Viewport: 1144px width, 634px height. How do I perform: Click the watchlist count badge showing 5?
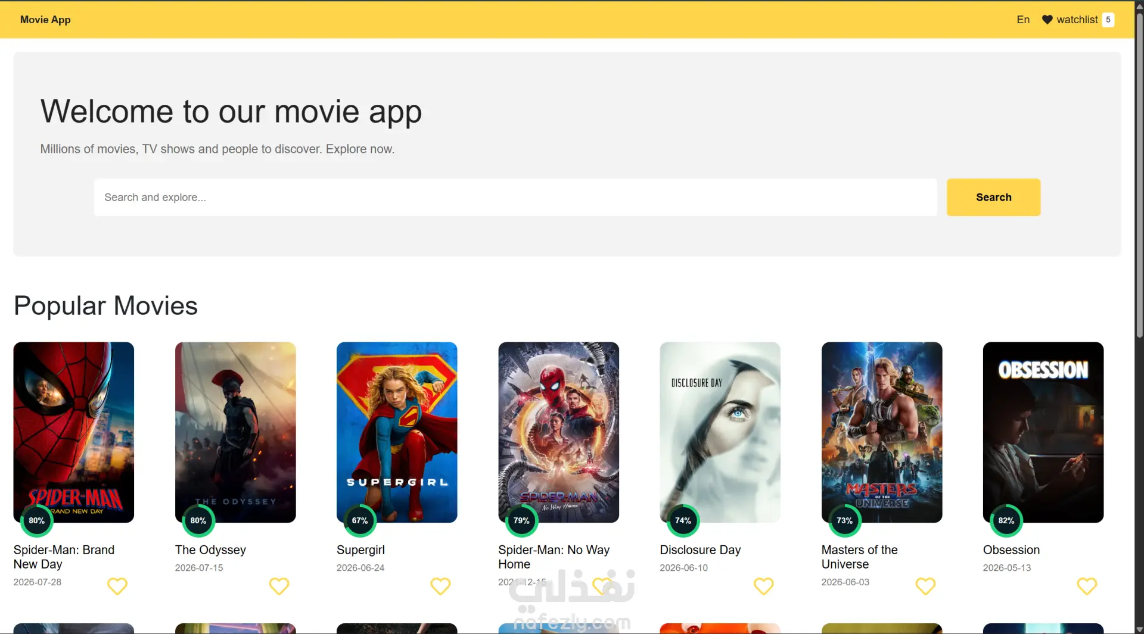(1108, 20)
